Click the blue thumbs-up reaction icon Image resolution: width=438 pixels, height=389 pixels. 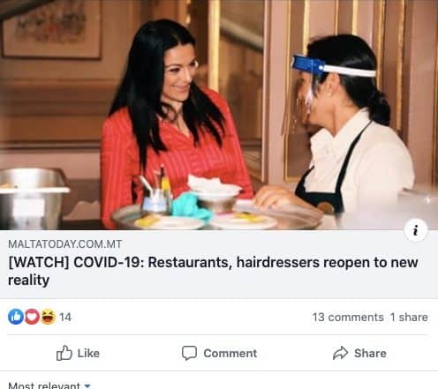(x=16, y=317)
